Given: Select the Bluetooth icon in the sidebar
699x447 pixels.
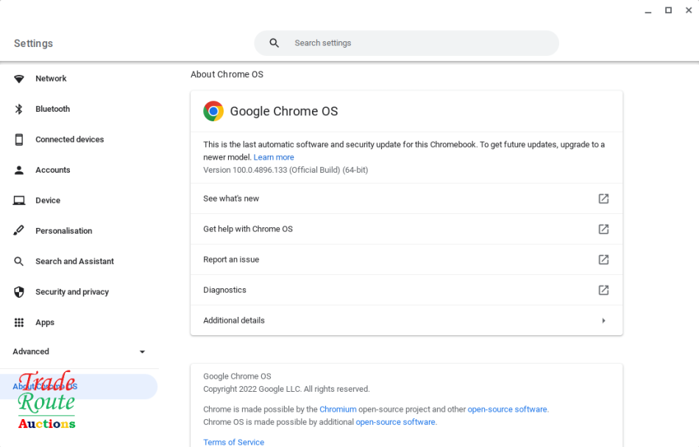Looking at the screenshot, I should [x=18, y=109].
